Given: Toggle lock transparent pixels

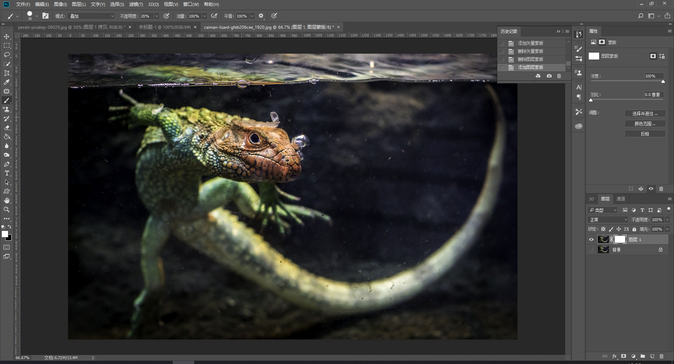Looking at the screenshot, I should 603,229.
